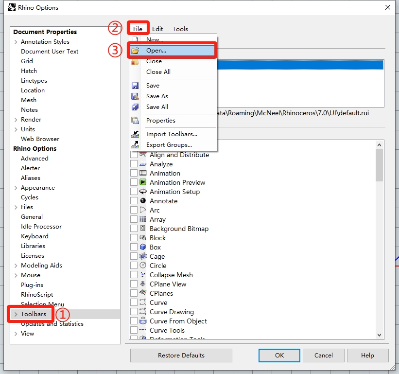Click the Export Groups icon
Screen dimensions: 399x374
click(x=135, y=145)
